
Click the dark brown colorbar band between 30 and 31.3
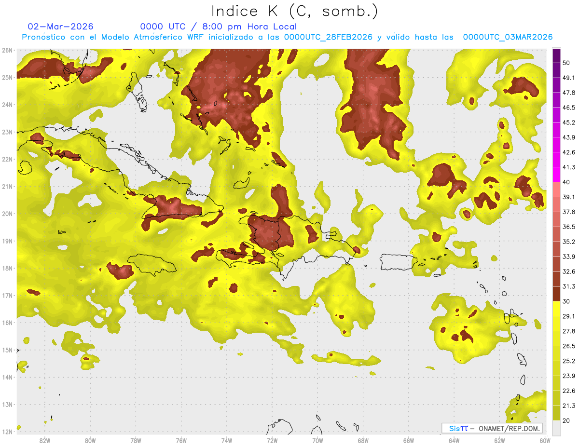(x=556, y=294)
